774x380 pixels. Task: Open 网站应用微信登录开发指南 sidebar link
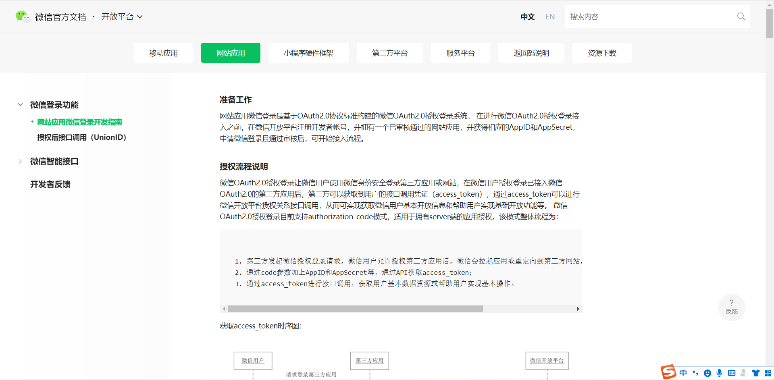79,122
